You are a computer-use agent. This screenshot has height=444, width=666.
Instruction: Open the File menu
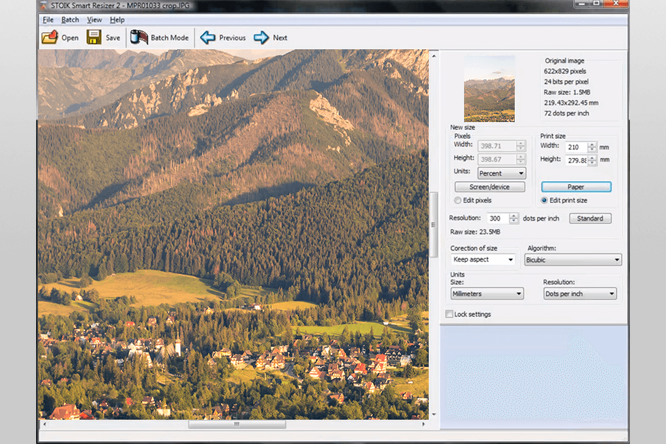(48, 19)
